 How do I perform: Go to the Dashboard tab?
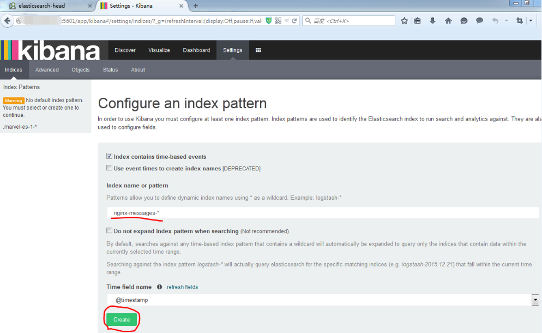(196, 50)
